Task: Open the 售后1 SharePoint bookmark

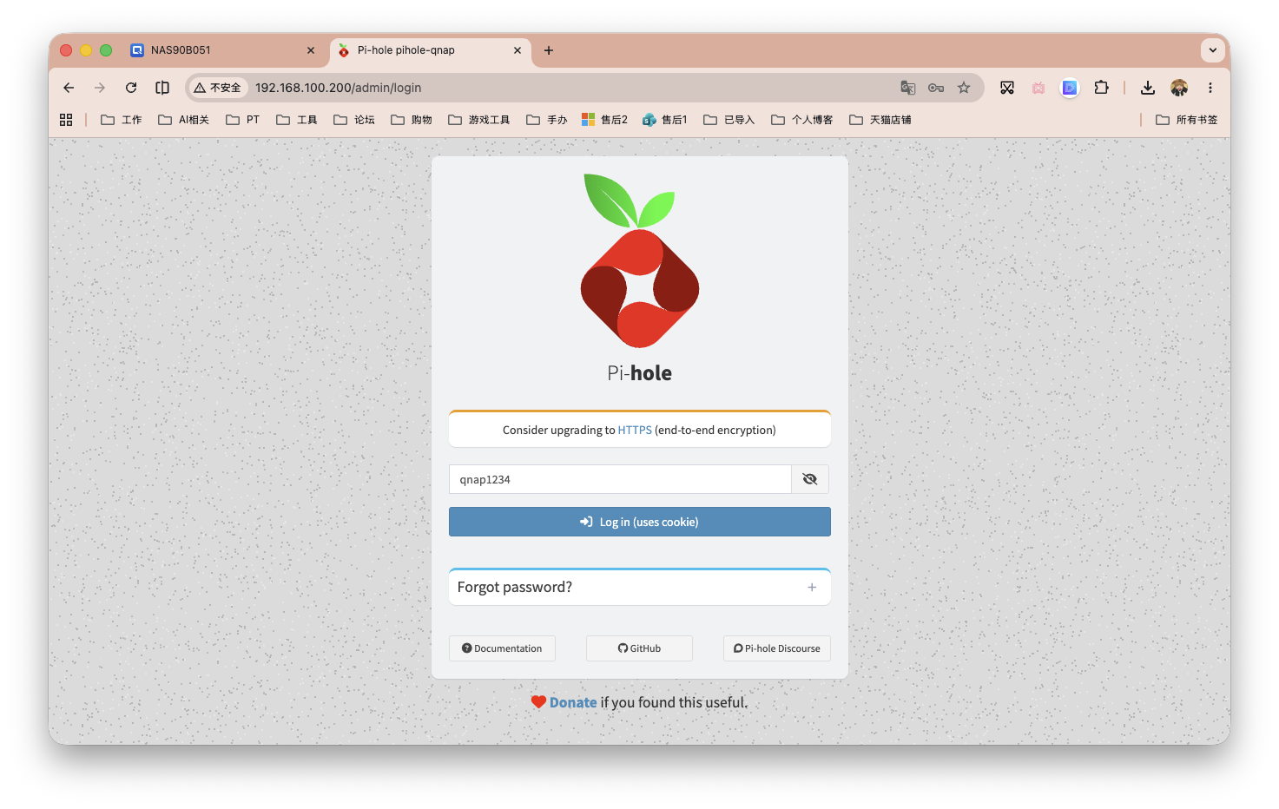Action: pos(665,120)
